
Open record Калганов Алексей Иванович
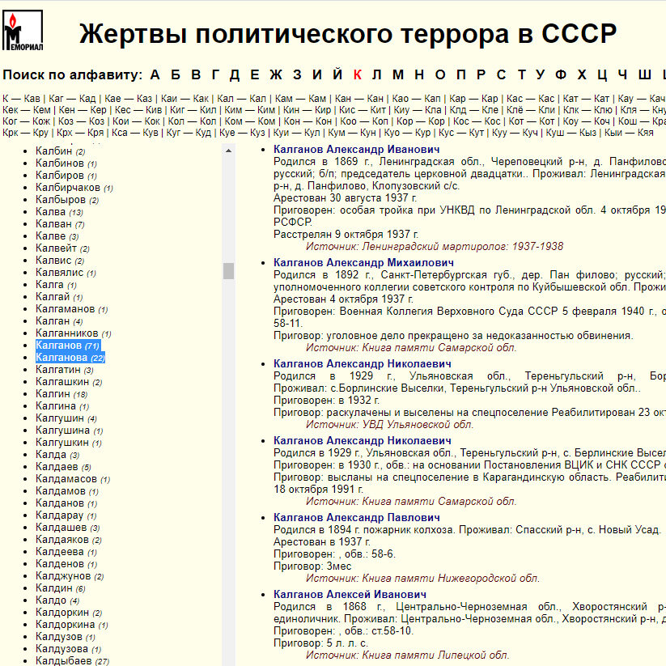350,595
